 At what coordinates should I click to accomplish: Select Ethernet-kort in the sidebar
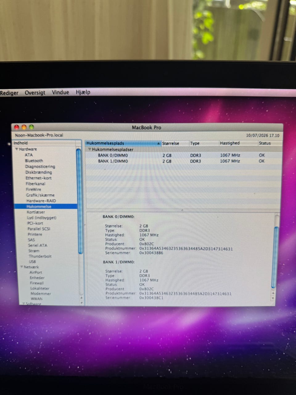tap(39, 178)
